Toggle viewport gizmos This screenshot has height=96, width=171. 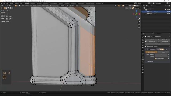coord(119,6)
